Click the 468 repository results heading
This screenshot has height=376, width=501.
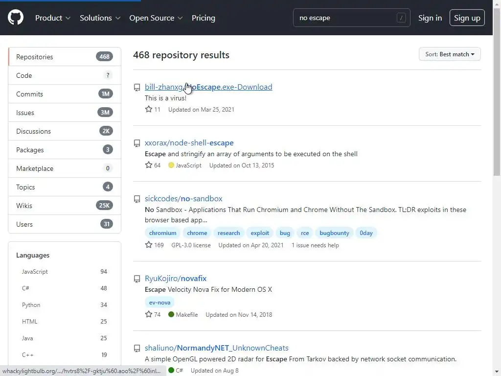(181, 55)
